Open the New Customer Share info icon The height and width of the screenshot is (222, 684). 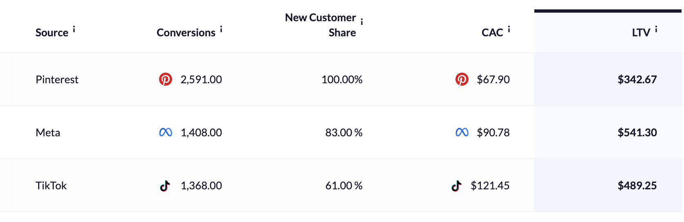[x=362, y=22]
